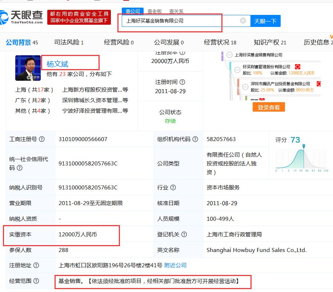Select organization code 582057663
This screenshot has height=292, width=333.
click(221, 139)
